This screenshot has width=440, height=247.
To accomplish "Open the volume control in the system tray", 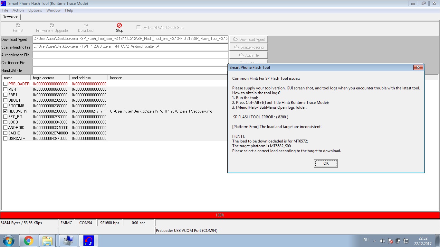I will point(382,241).
